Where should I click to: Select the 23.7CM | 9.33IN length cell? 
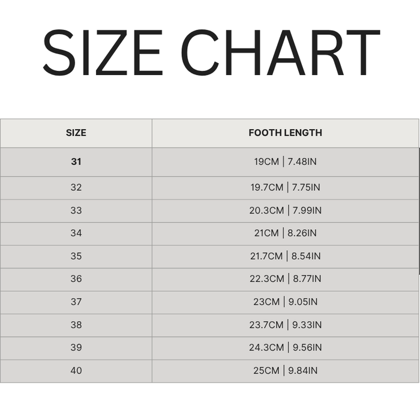point(285,325)
